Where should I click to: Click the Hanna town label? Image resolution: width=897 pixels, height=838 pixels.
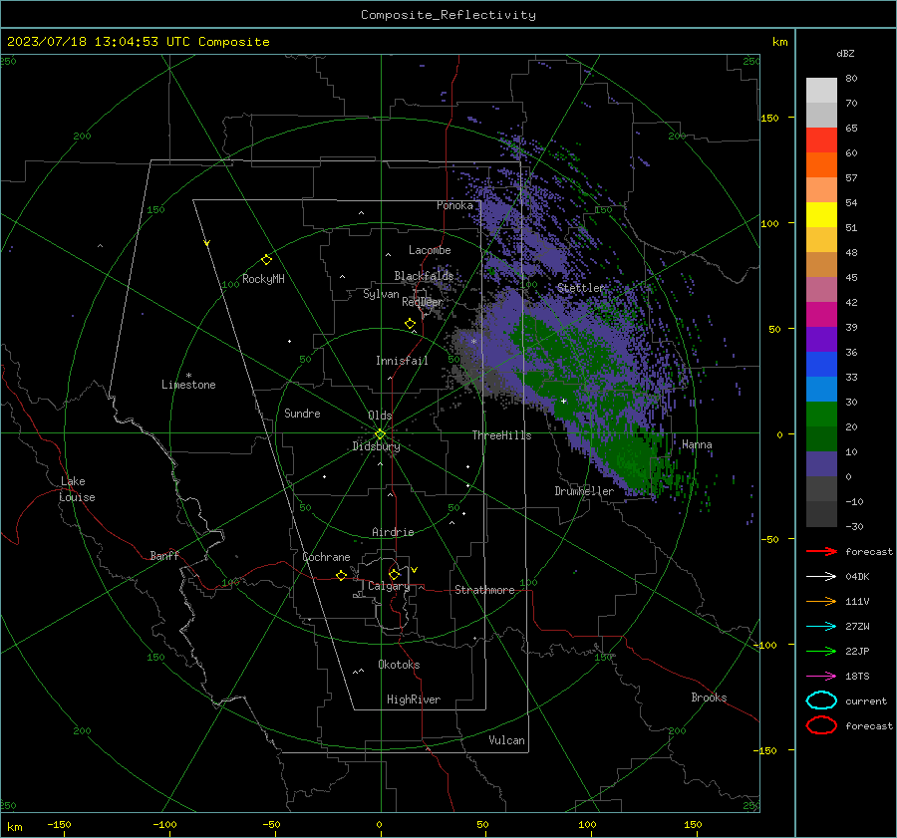697,444
